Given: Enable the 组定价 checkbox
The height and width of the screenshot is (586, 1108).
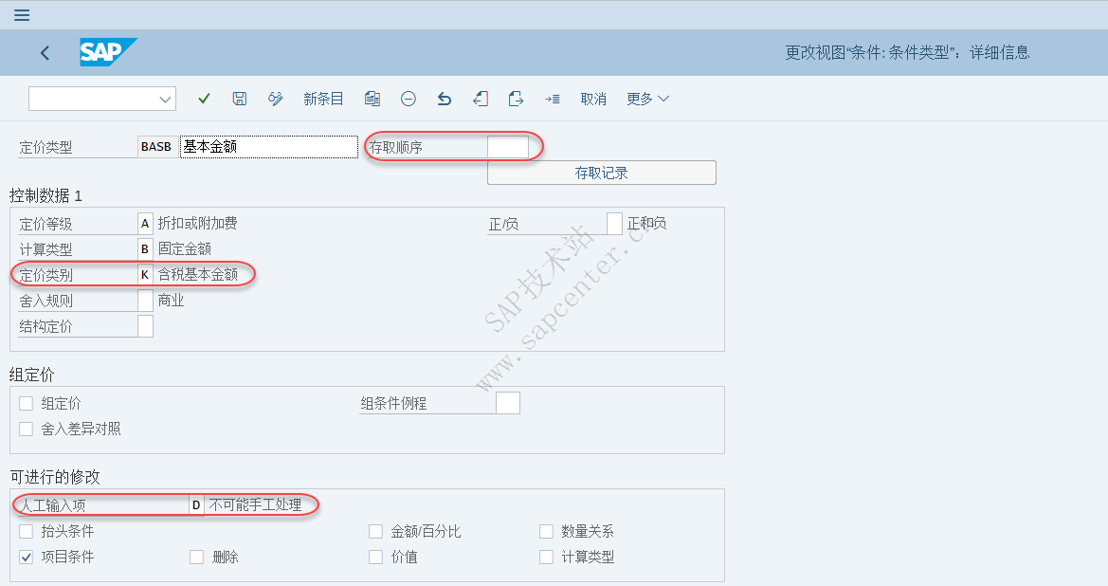Looking at the screenshot, I should pos(26,402).
